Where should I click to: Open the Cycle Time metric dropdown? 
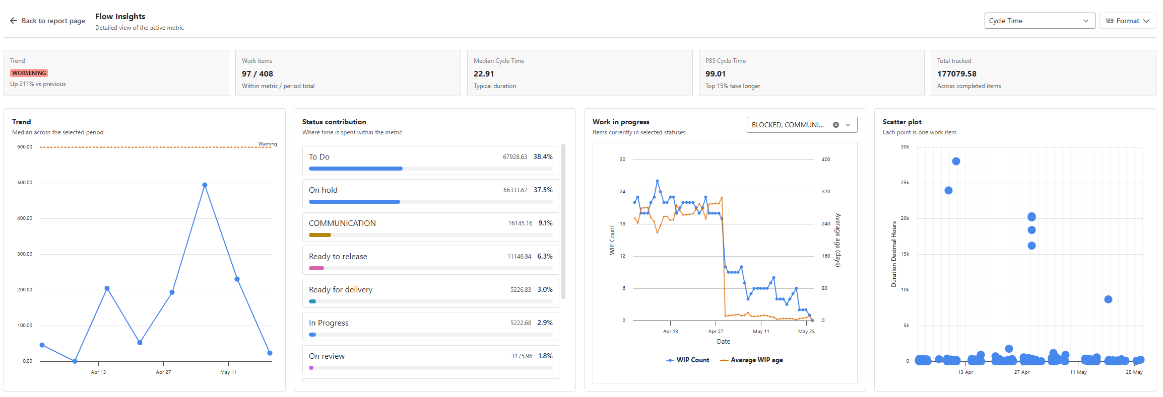click(1040, 21)
